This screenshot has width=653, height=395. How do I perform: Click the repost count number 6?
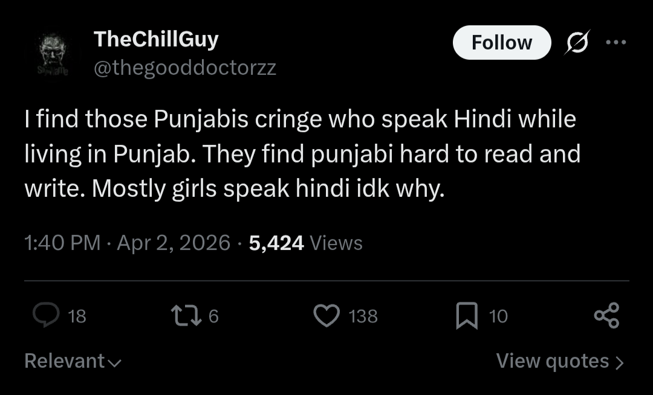pyautogui.click(x=213, y=316)
